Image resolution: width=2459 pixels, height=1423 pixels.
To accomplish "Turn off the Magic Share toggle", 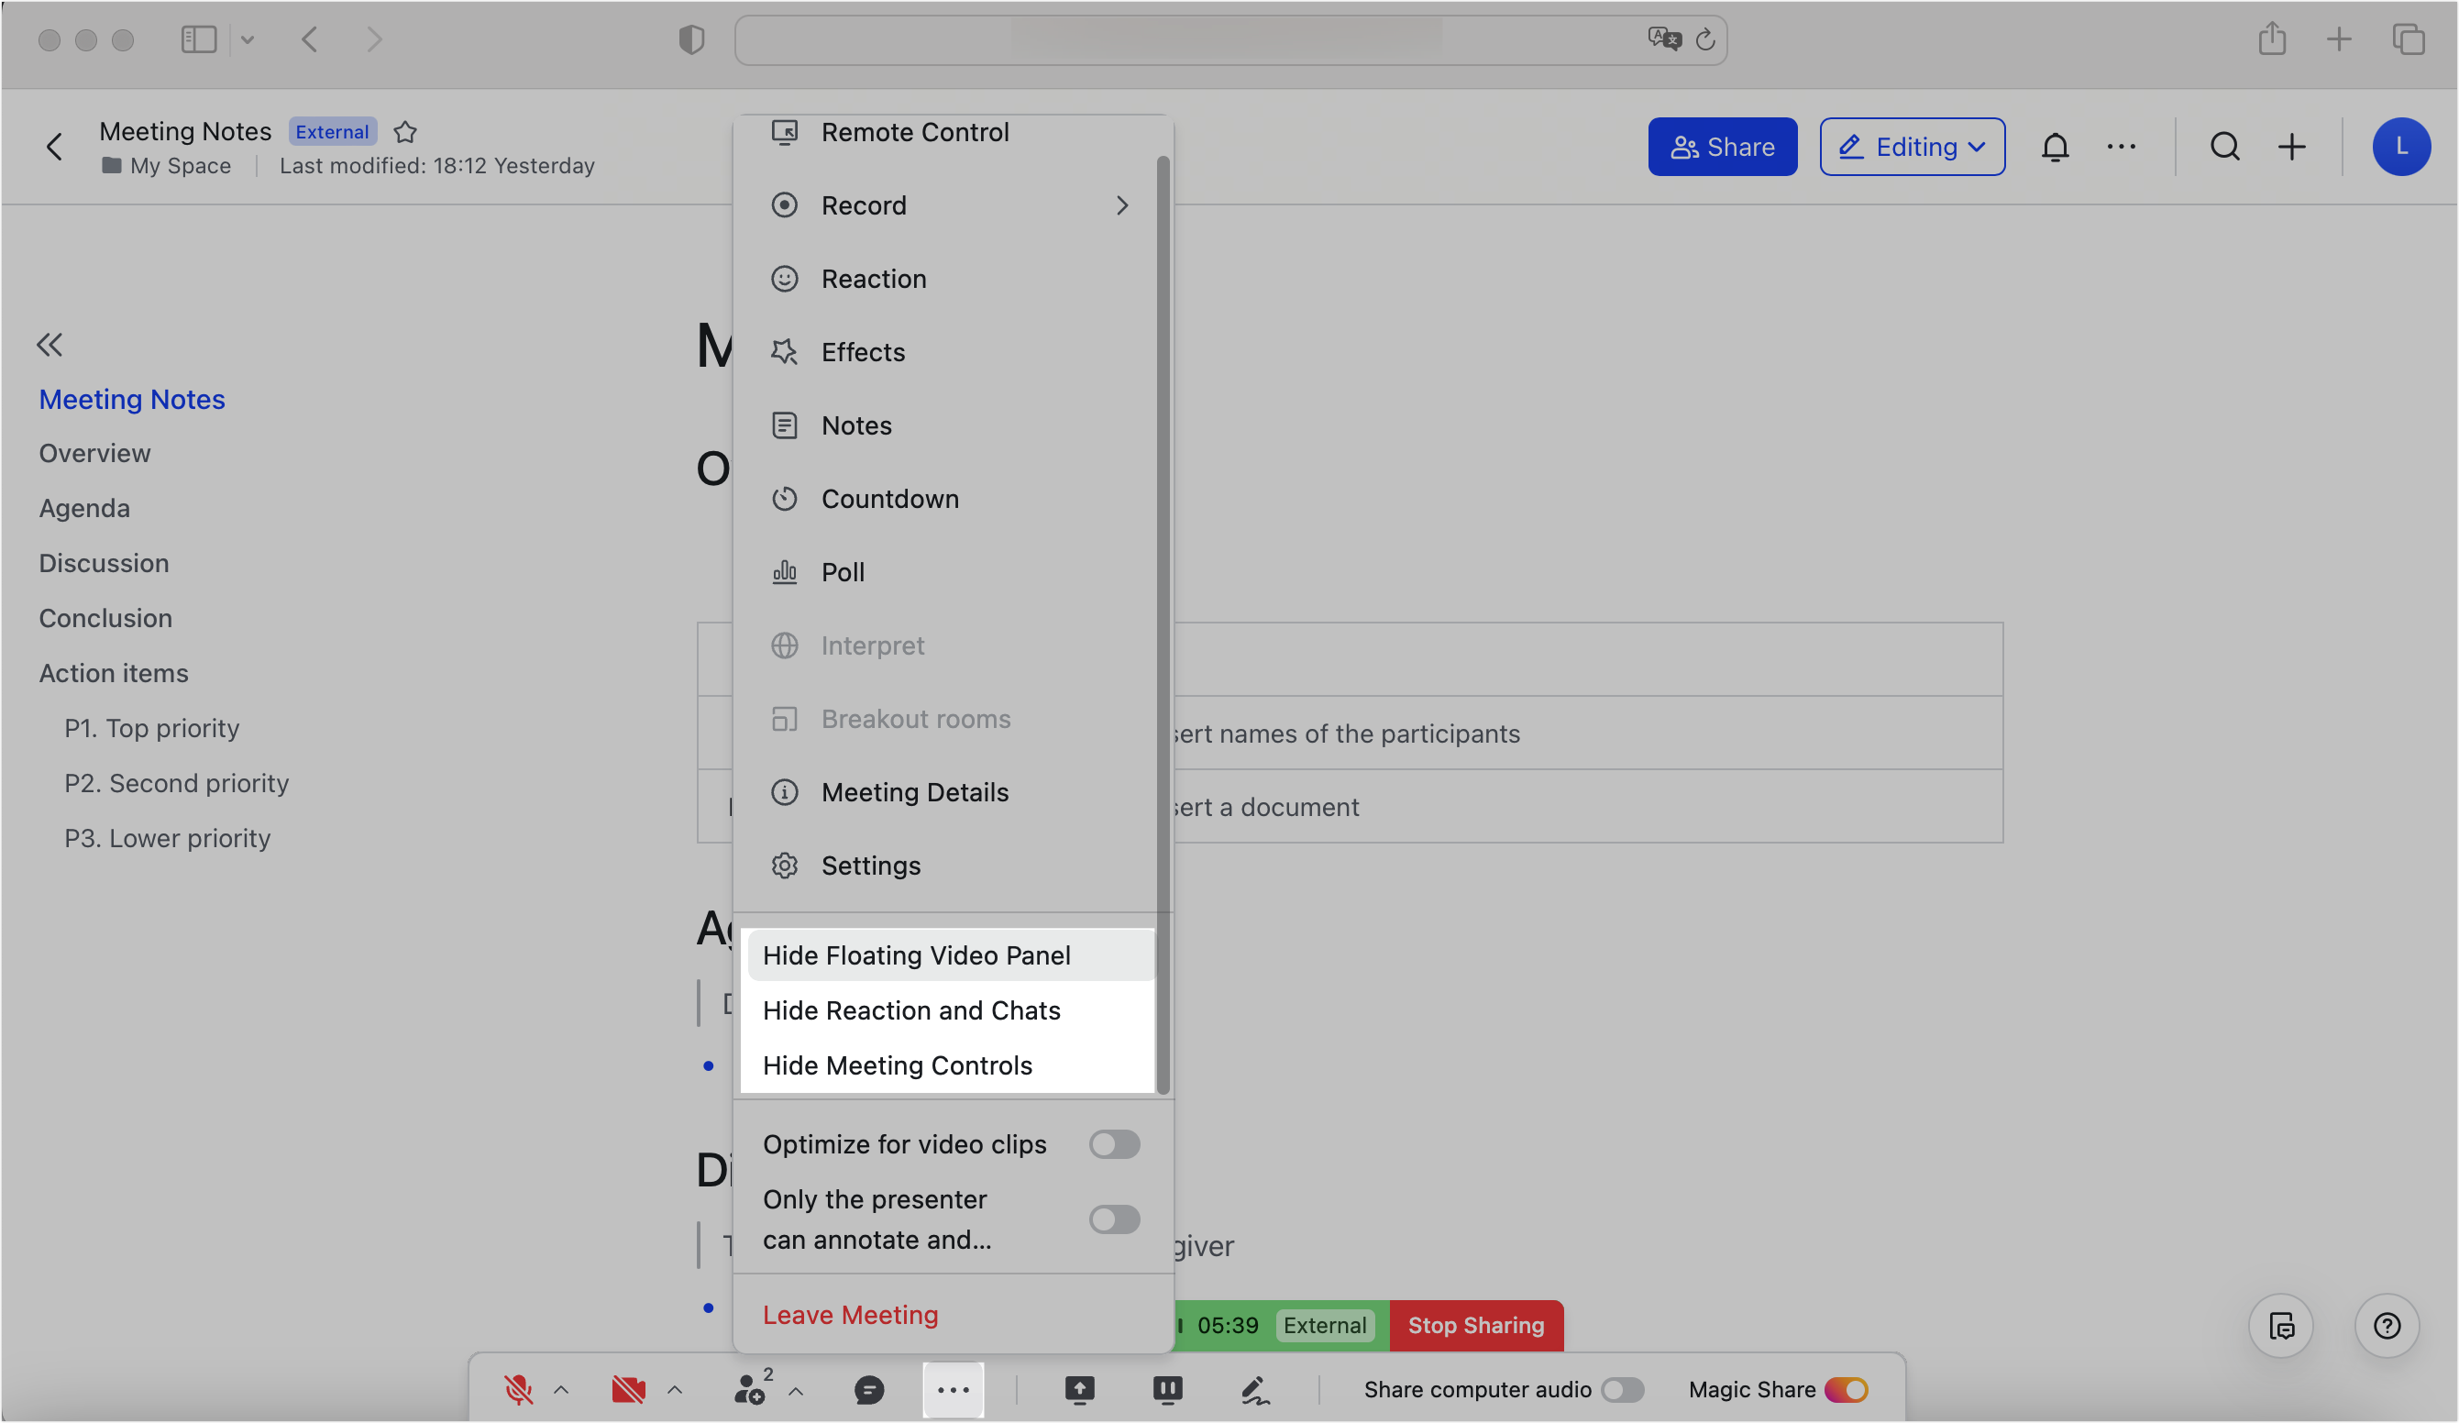I will pyautogui.click(x=1847, y=1389).
